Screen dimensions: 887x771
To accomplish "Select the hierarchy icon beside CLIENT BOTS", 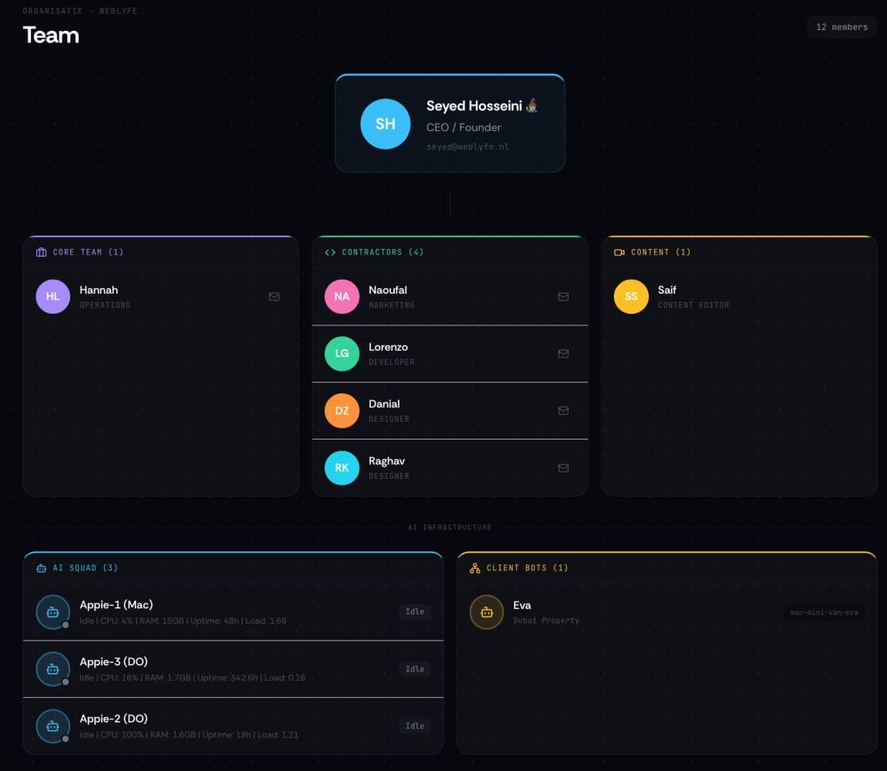I will point(473,567).
